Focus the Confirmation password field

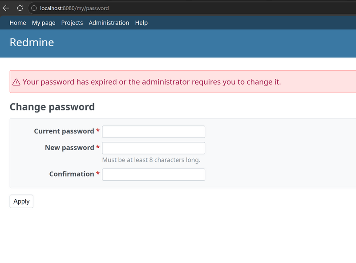(154, 174)
